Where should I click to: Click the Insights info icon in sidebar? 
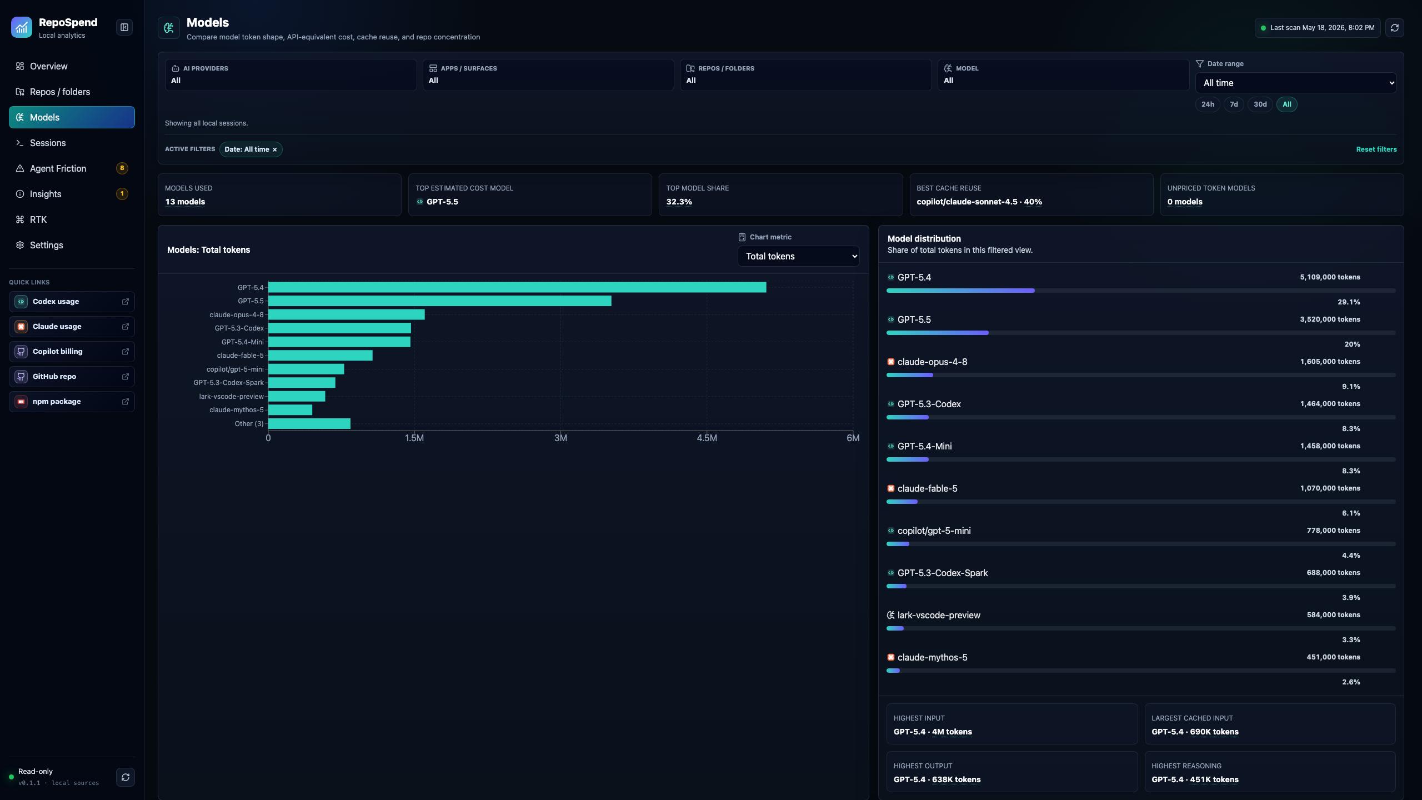20,194
